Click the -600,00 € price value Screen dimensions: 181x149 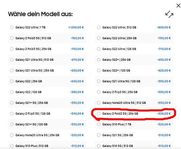pyautogui.click(x=77, y=81)
